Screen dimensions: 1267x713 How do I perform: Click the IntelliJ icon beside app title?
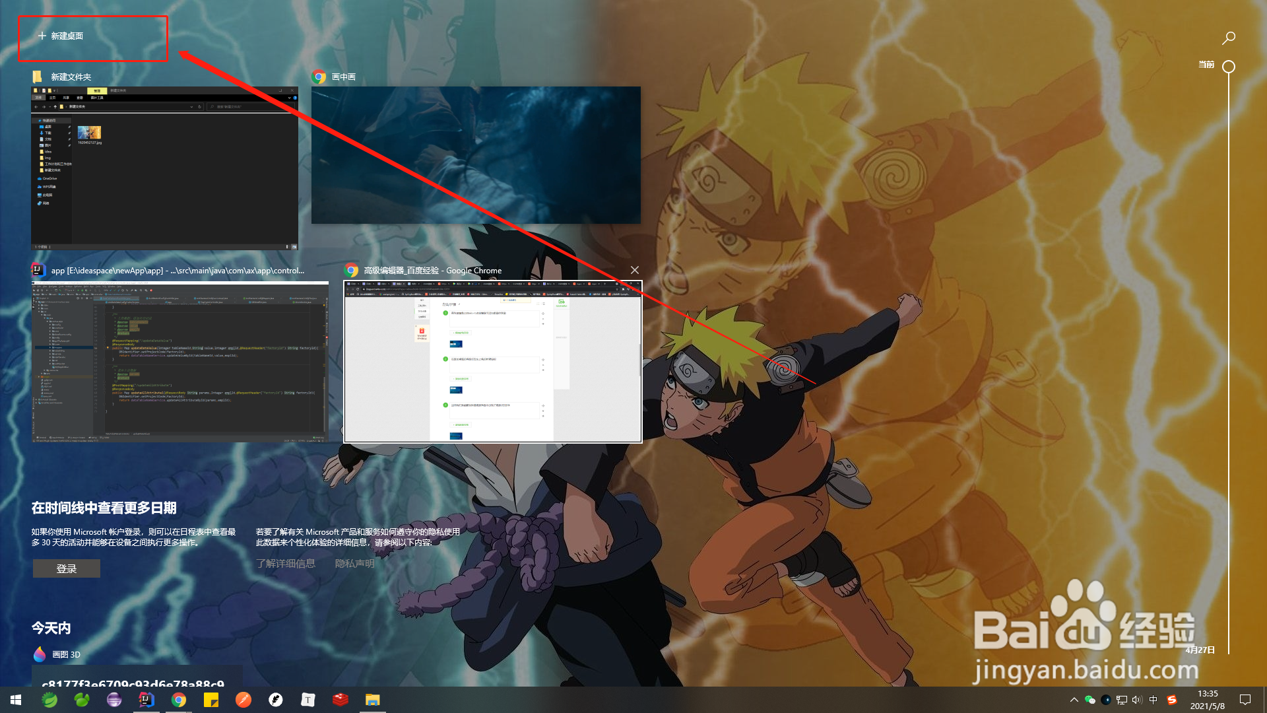tap(38, 269)
